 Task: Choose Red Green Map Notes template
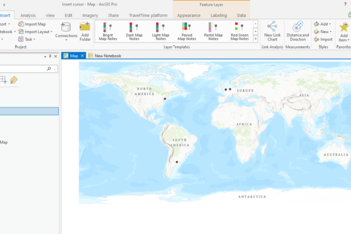pyautogui.click(x=239, y=31)
